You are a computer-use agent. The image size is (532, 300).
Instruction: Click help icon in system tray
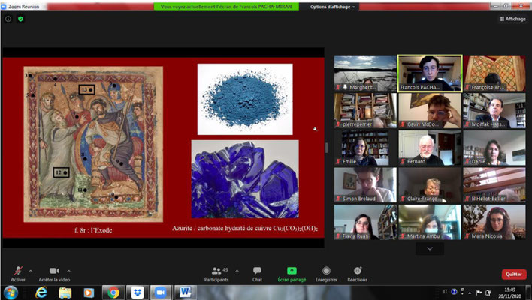point(454,292)
